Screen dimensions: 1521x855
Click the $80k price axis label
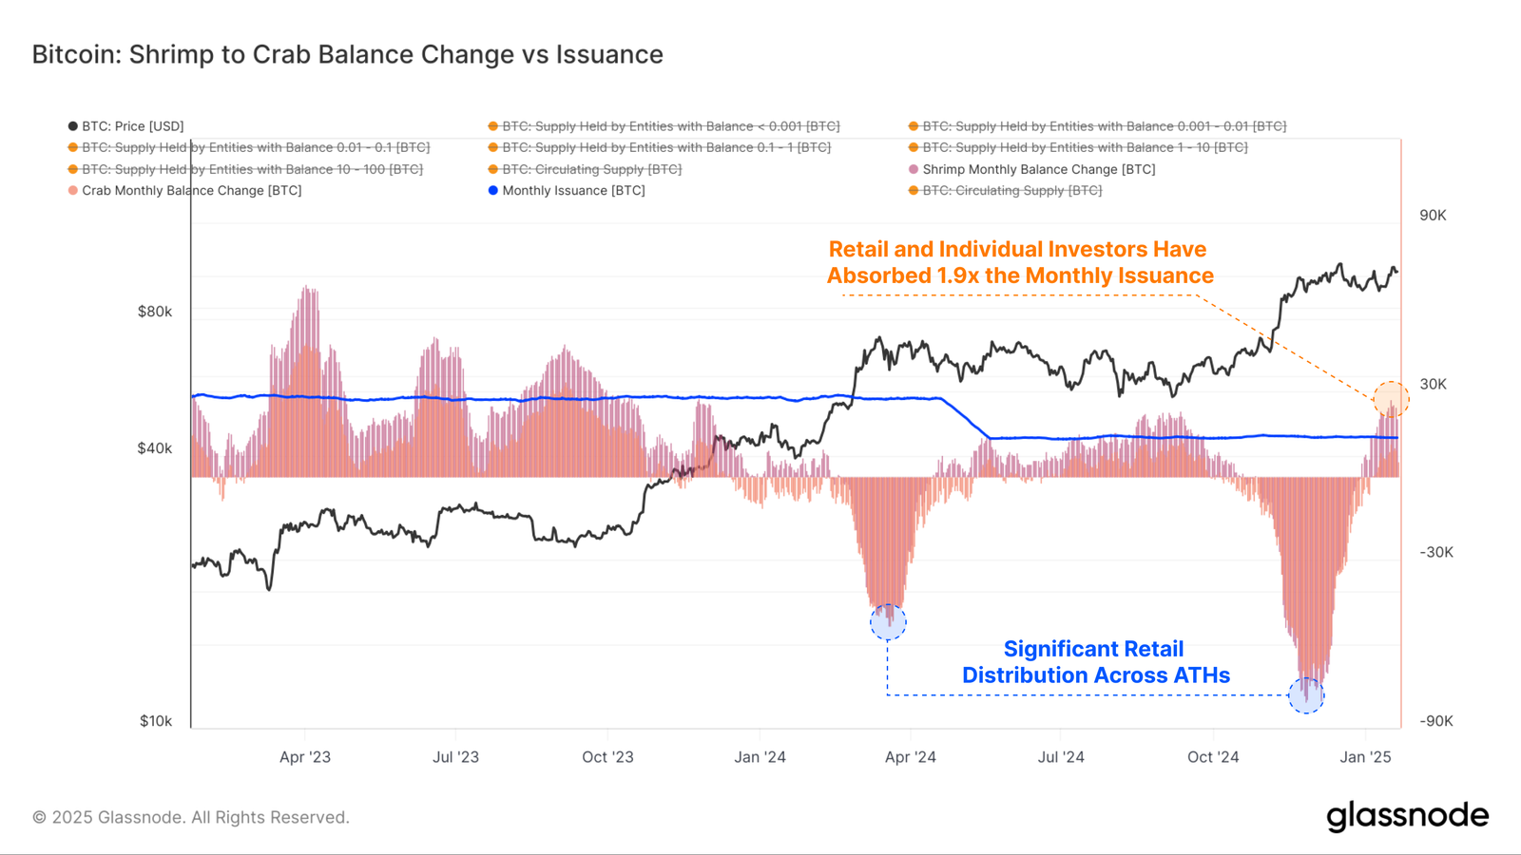click(x=155, y=312)
